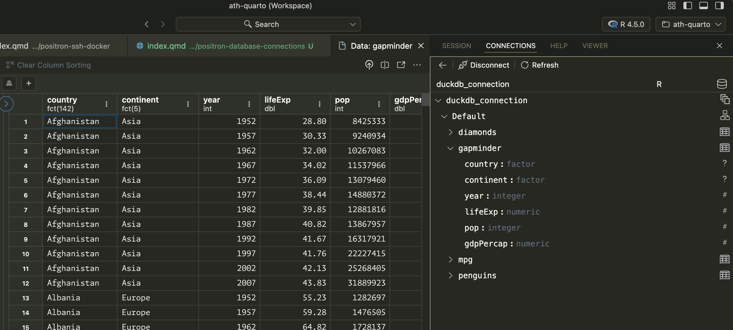Click copy icon on duckdb_connection row

click(725, 99)
